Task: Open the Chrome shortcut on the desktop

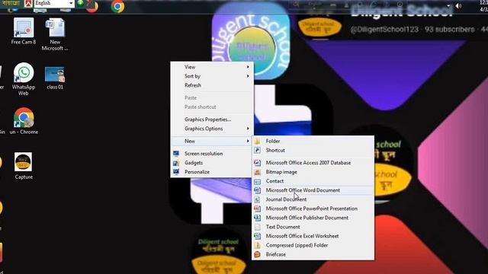Action: pos(24,121)
